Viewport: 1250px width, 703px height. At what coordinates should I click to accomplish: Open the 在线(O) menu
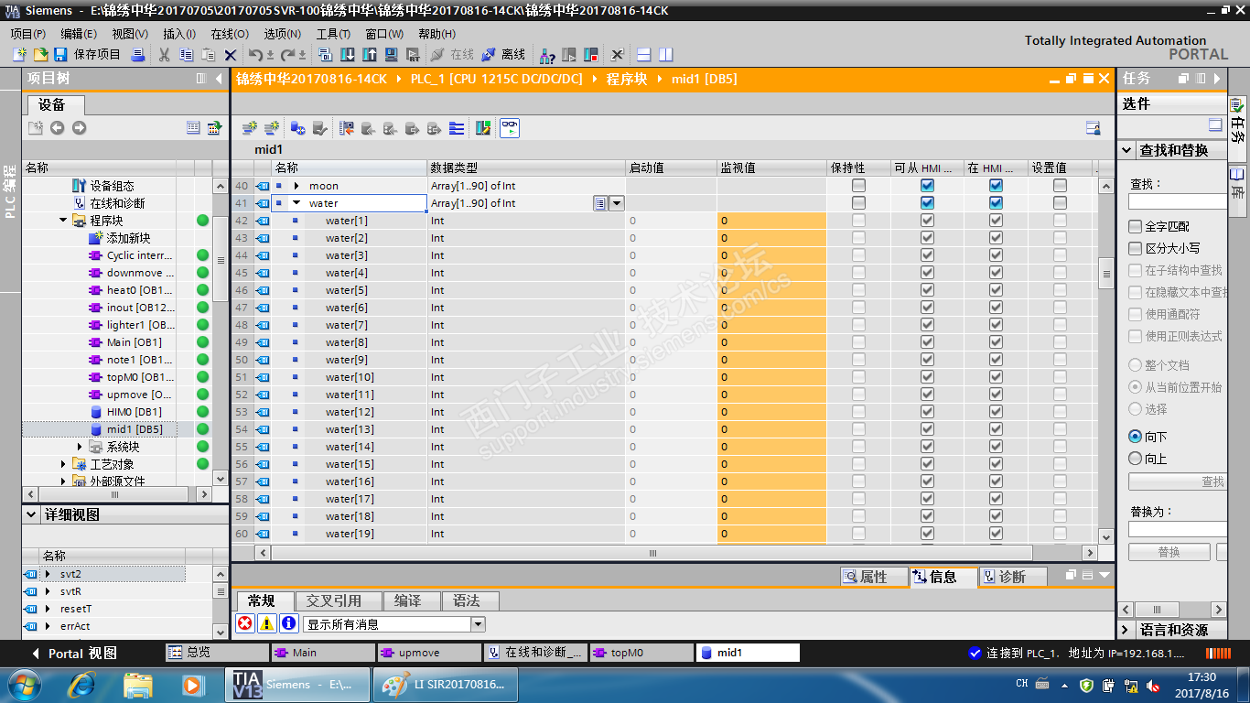coord(230,34)
